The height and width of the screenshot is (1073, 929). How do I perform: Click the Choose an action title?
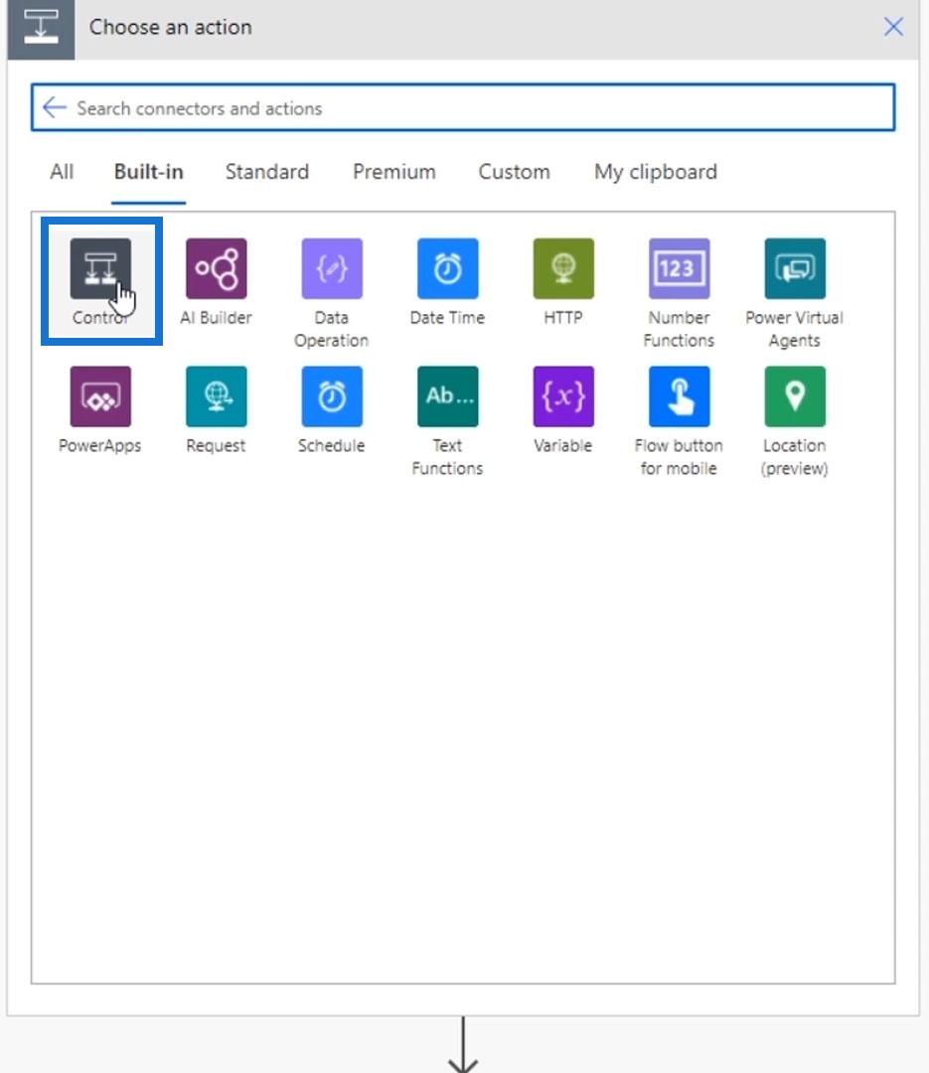171,28
